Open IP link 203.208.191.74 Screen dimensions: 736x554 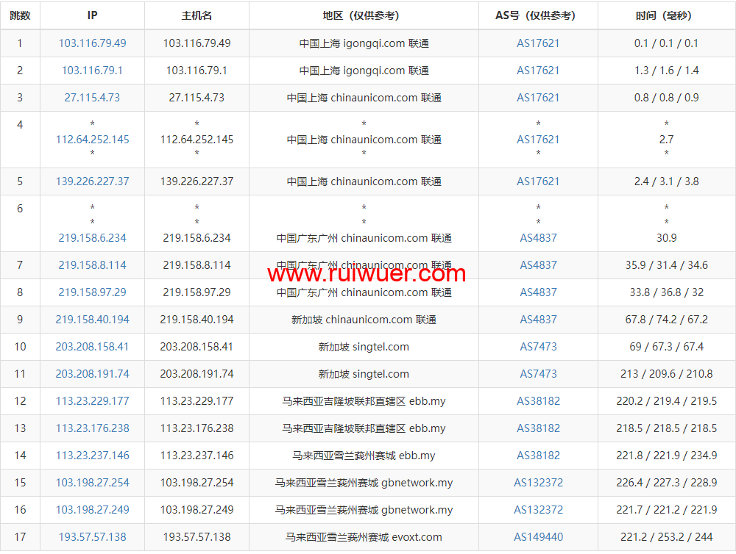coord(92,374)
